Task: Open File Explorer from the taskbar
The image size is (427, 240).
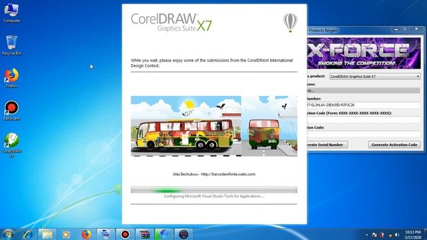Action: point(47,234)
